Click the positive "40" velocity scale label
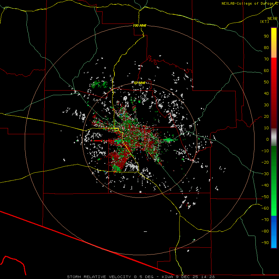The image size is (279, 279). pyautogui.click(x=266, y=94)
